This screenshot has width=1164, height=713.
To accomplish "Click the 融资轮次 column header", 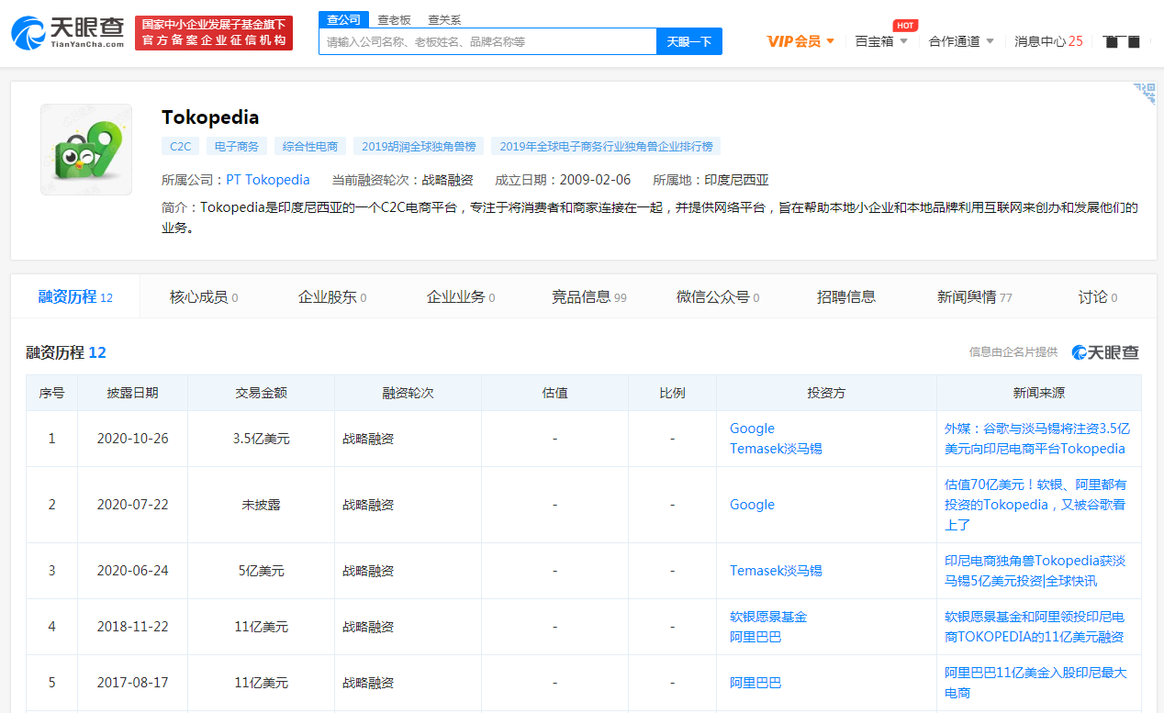I will pyautogui.click(x=409, y=393).
